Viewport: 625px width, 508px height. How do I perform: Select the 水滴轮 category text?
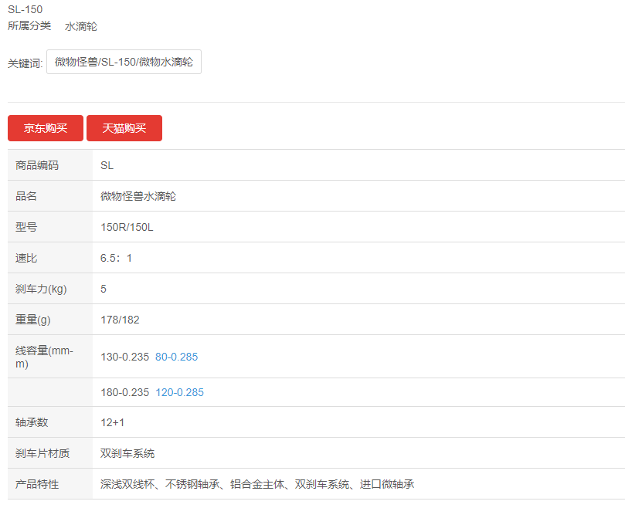(x=81, y=26)
